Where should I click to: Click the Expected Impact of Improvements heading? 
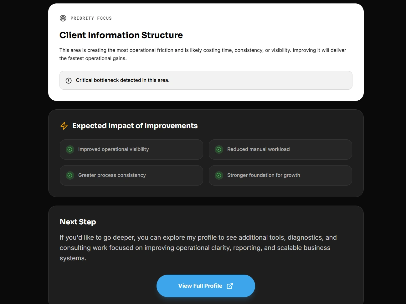(135, 126)
